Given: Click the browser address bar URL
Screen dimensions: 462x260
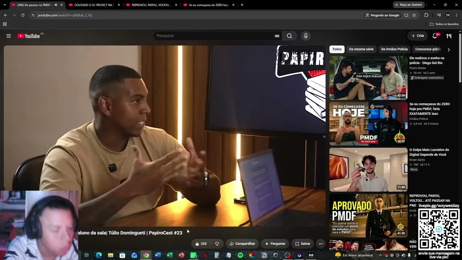Looking at the screenshot, I should pyautogui.click(x=65, y=15).
